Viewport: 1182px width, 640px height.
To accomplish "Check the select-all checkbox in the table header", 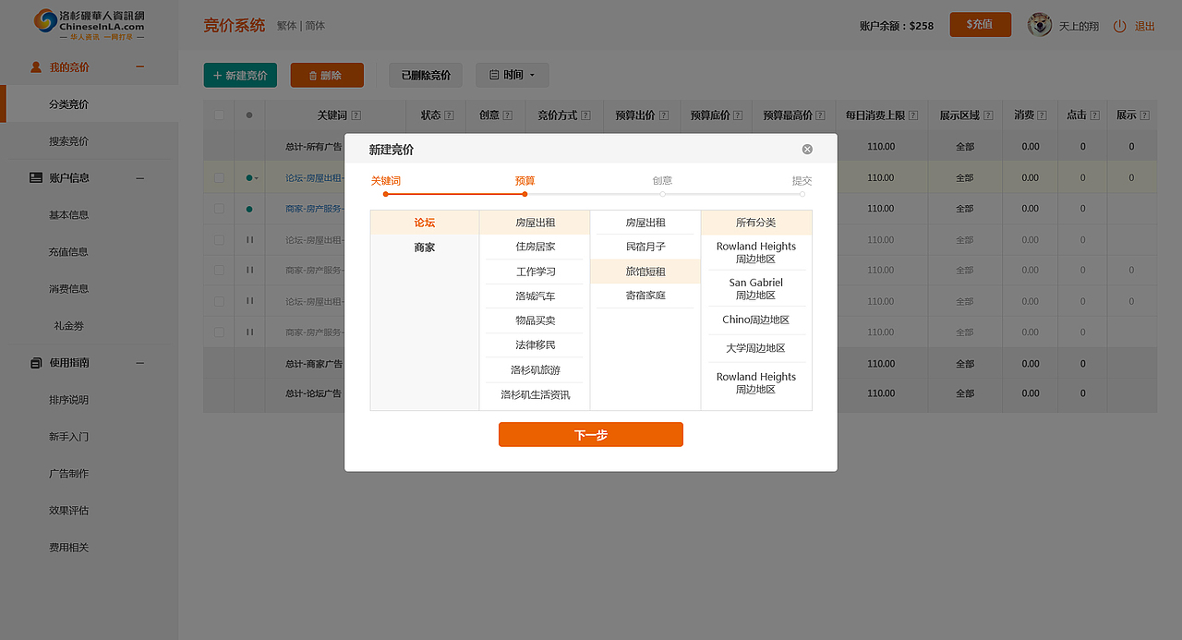I will click(x=218, y=115).
